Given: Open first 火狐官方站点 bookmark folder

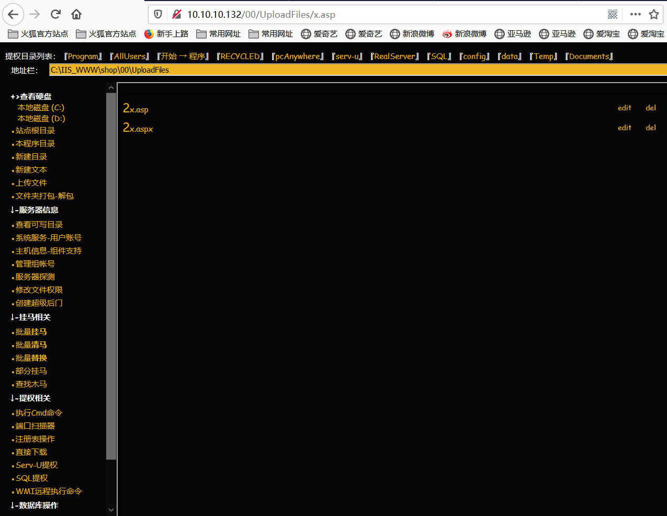Looking at the screenshot, I should 38,34.
